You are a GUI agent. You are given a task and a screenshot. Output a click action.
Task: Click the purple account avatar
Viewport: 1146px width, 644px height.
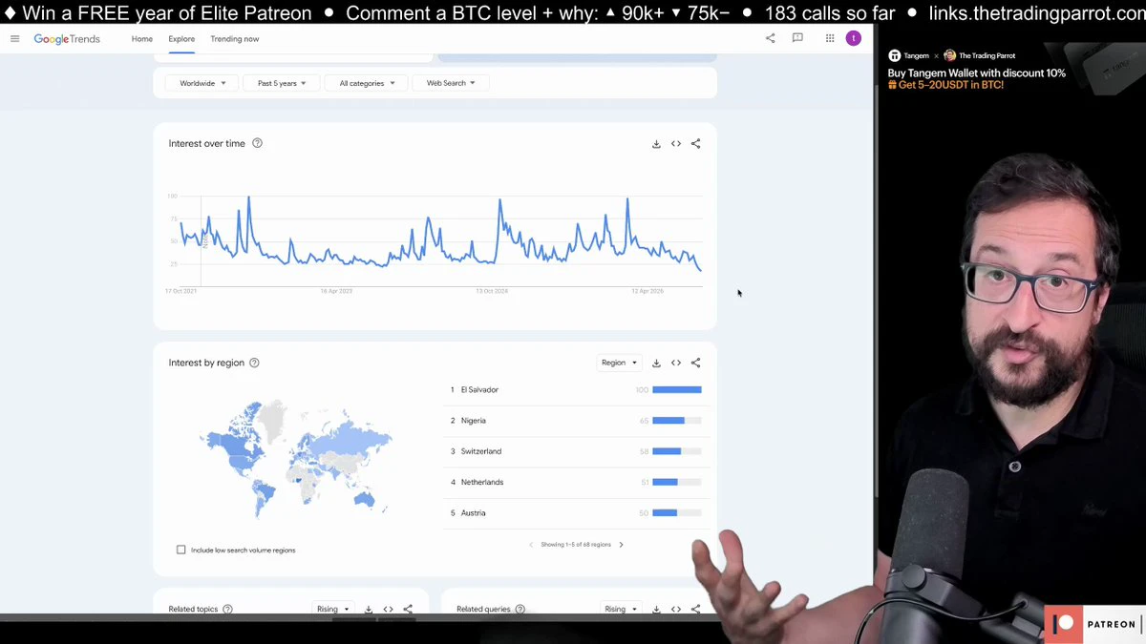click(854, 38)
